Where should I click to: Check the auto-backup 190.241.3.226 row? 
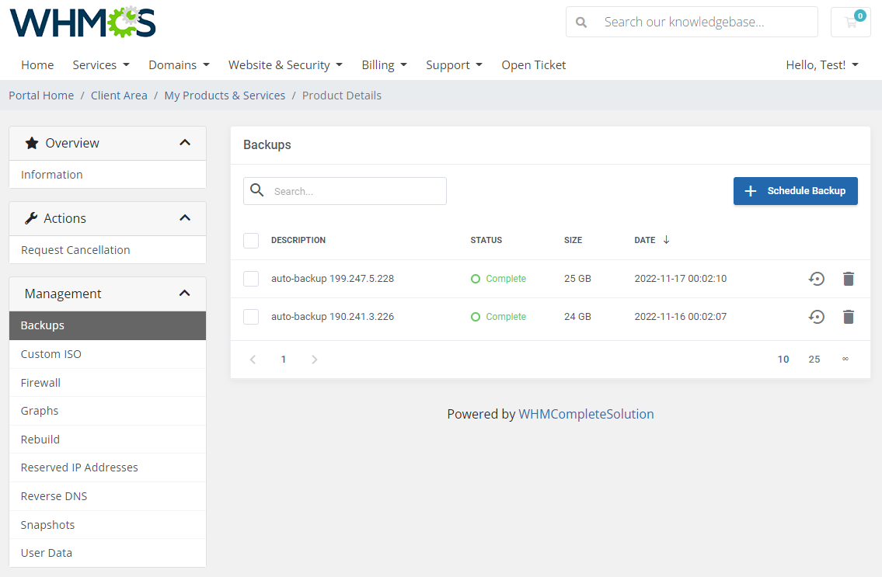tap(251, 317)
